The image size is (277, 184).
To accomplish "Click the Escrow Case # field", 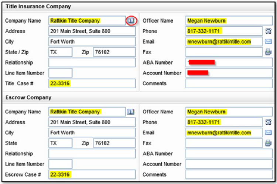I will (92, 174).
